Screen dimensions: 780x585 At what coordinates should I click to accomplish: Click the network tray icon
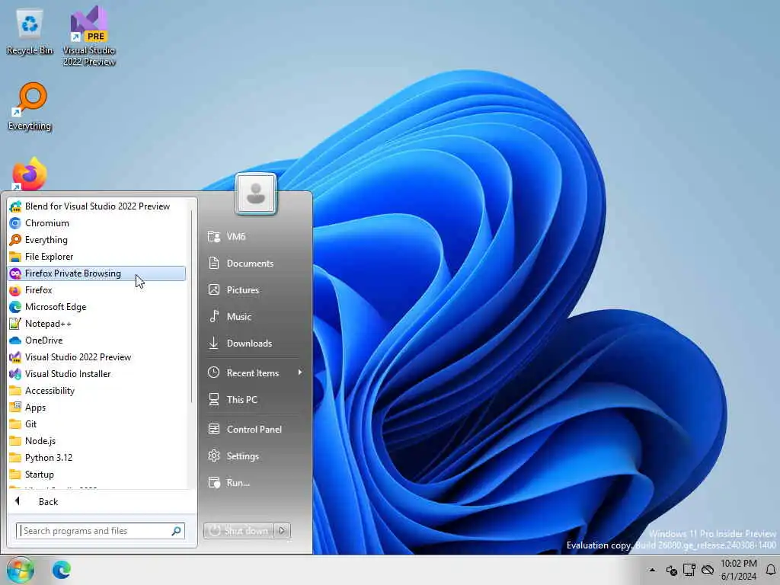689,570
